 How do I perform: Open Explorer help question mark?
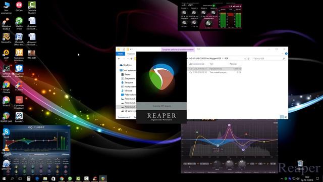[286, 54]
